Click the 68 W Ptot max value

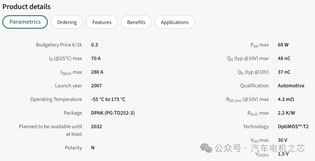[283, 45]
